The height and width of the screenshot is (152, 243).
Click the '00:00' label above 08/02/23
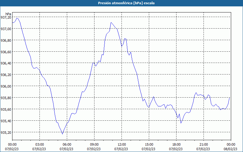point(231,145)
